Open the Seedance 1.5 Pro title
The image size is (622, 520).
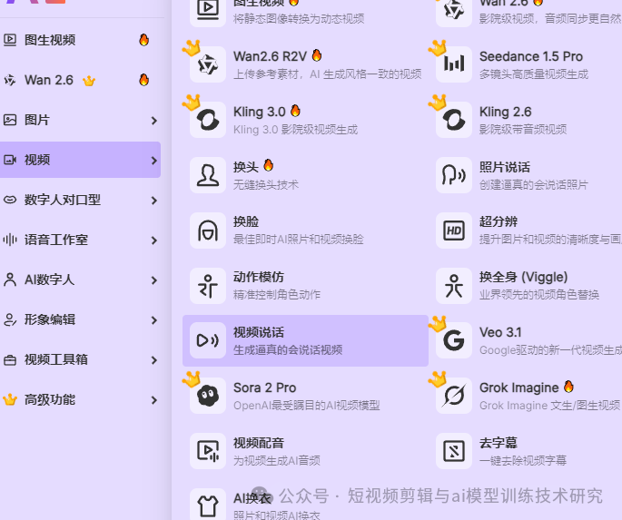pyautogui.click(x=531, y=56)
